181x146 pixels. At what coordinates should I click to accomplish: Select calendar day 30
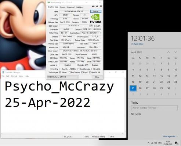[169, 88]
